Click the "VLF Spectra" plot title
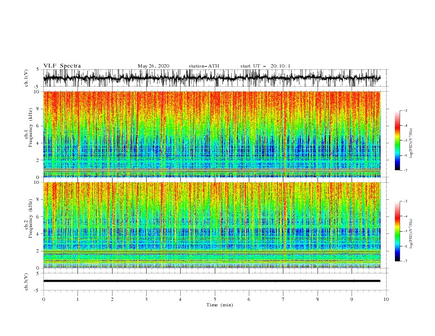The width and height of the screenshot is (435, 336). click(62, 66)
